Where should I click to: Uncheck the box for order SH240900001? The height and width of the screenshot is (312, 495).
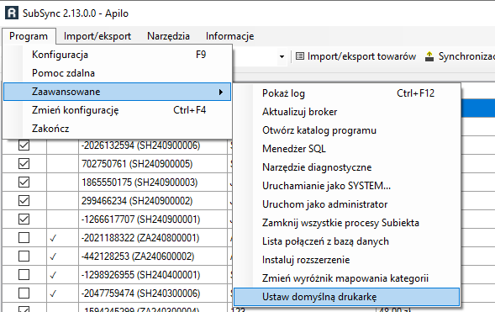(24, 219)
